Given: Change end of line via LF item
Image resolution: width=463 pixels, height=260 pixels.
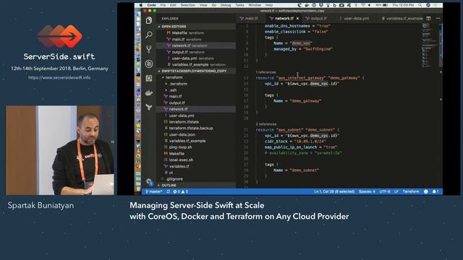Looking at the screenshot, I should (396, 191).
